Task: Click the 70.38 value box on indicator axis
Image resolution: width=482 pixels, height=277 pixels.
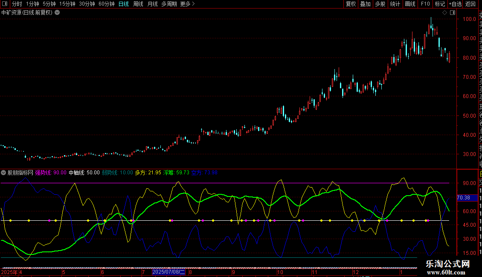Action: 467,198
